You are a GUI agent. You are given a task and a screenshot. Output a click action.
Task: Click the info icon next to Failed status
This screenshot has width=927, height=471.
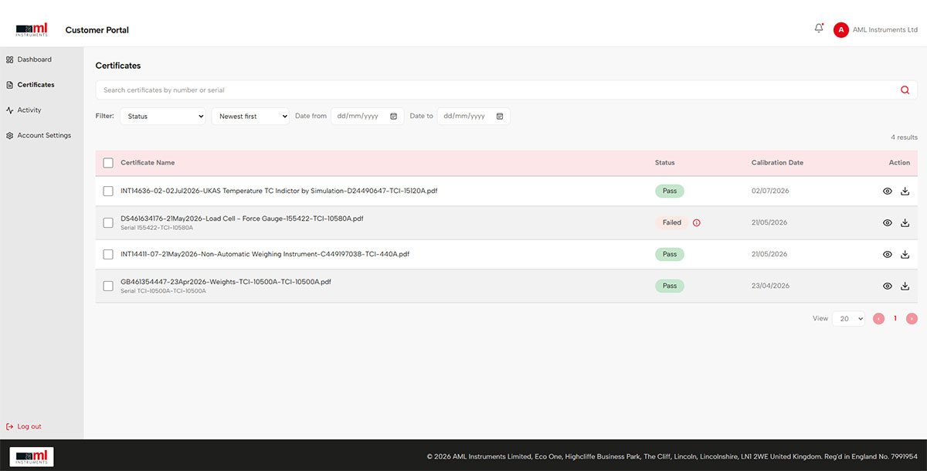[696, 223]
